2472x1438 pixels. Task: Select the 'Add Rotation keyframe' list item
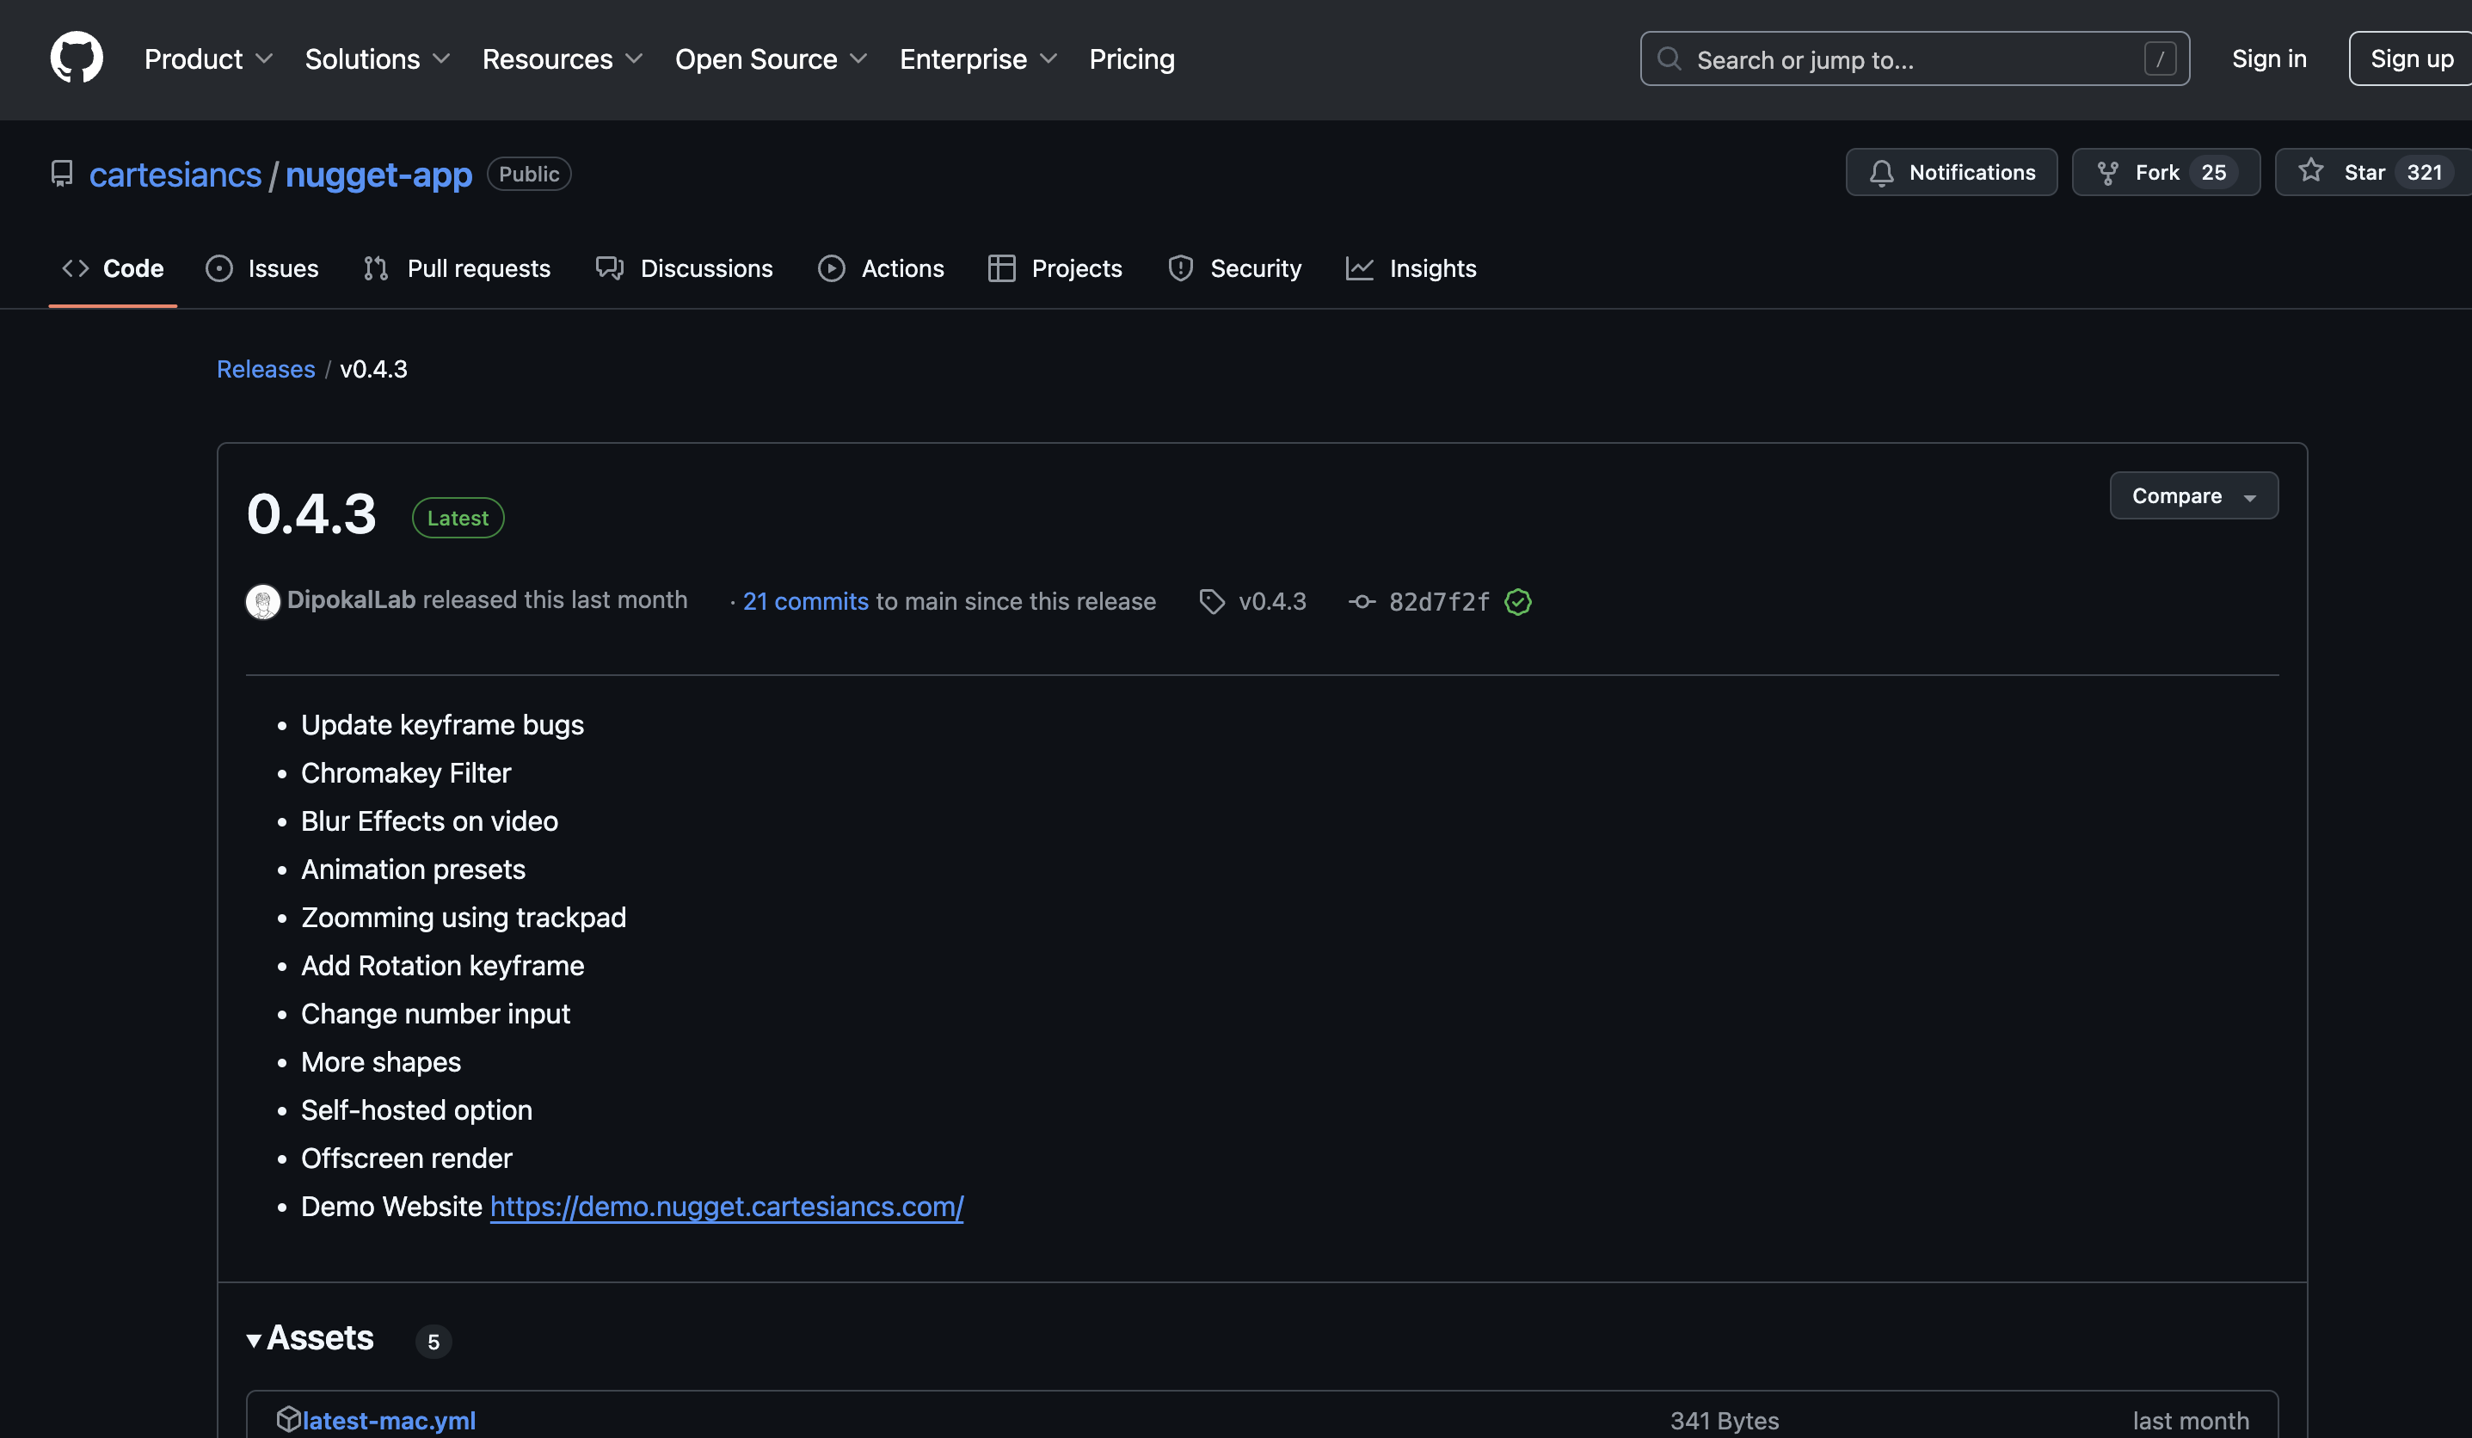pyautogui.click(x=442, y=965)
